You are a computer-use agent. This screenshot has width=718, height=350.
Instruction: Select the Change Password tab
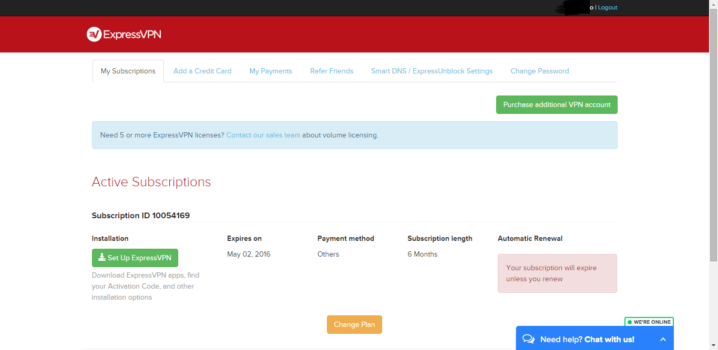(540, 71)
